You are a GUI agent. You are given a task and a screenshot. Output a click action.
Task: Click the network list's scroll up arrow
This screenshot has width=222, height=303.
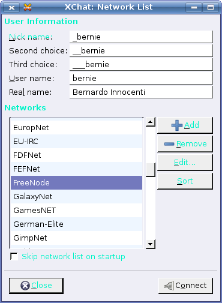151,122
